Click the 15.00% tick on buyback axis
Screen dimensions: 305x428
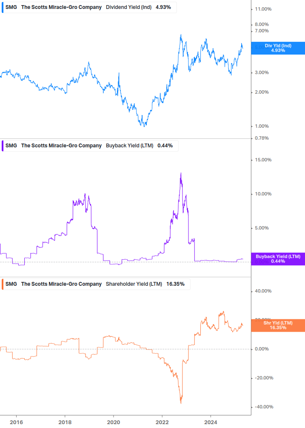263,160
